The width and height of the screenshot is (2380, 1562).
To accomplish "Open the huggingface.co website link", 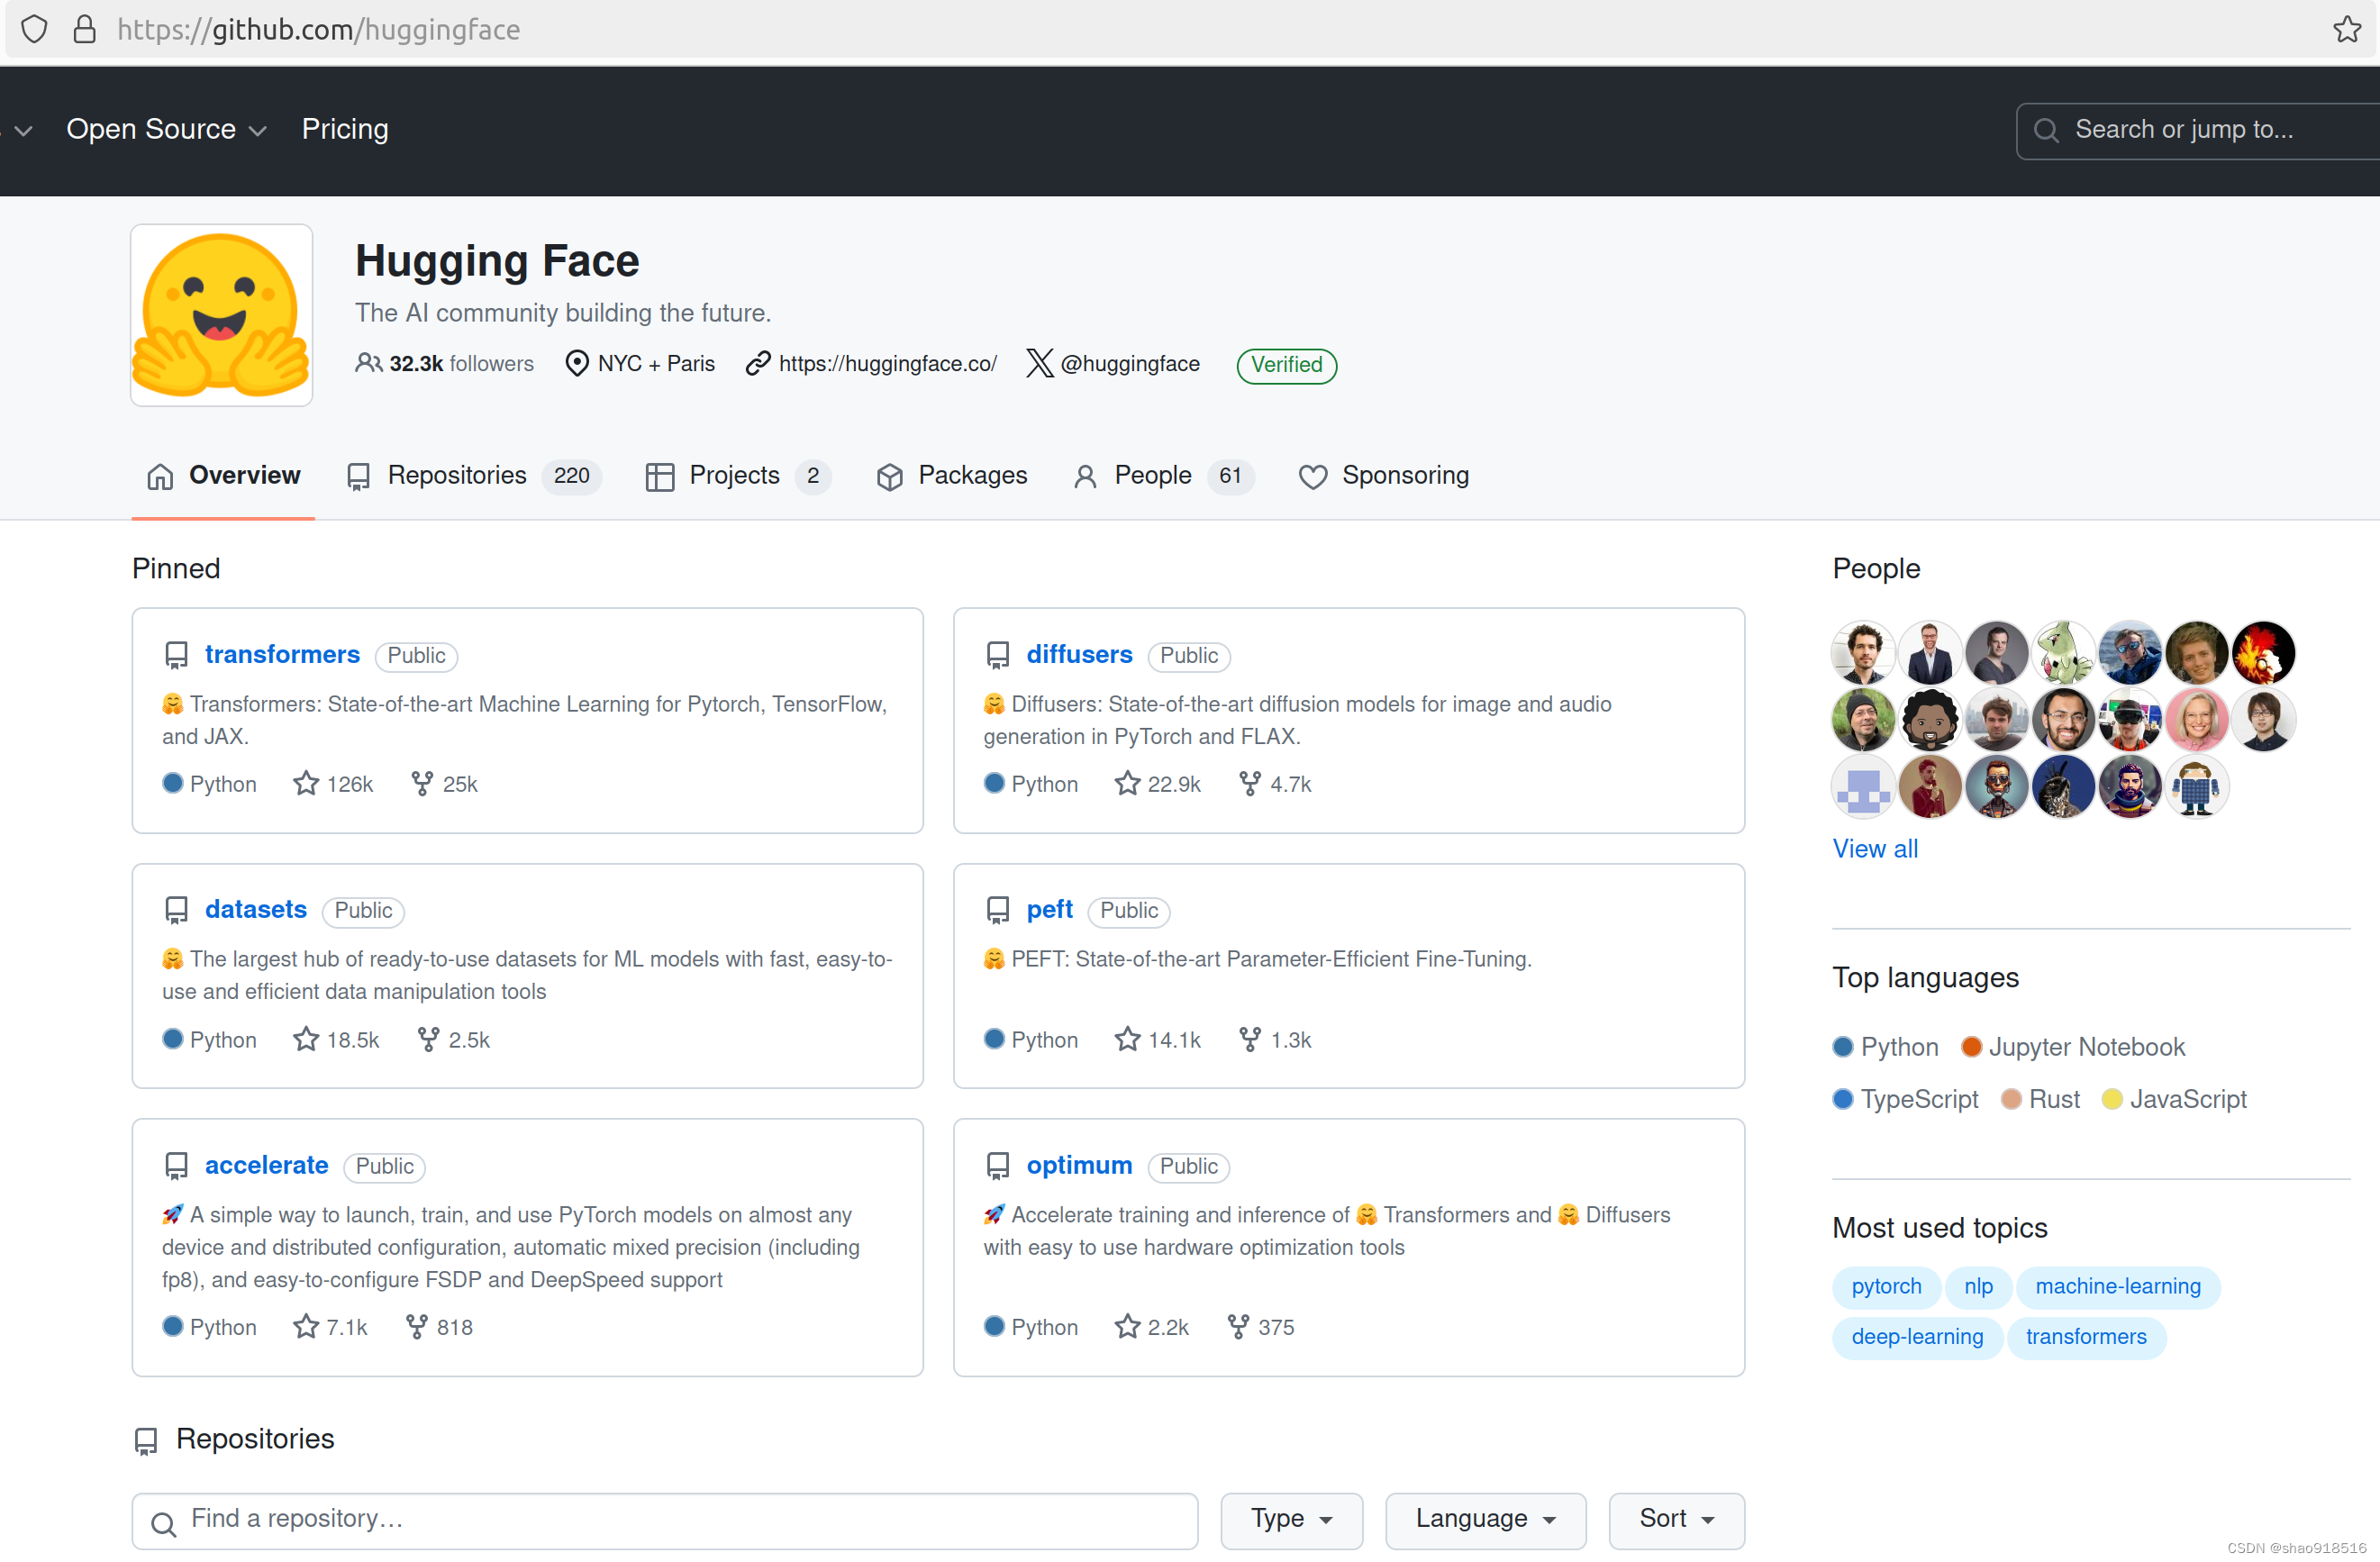I will click(x=886, y=364).
